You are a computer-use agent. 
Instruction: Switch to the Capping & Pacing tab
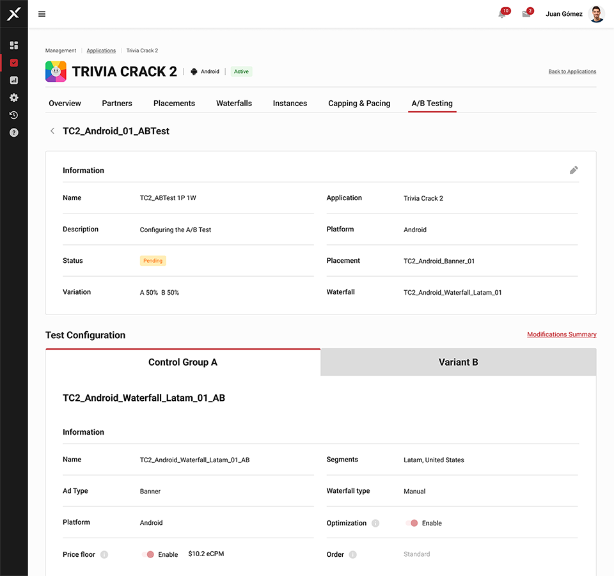coord(359,104)
